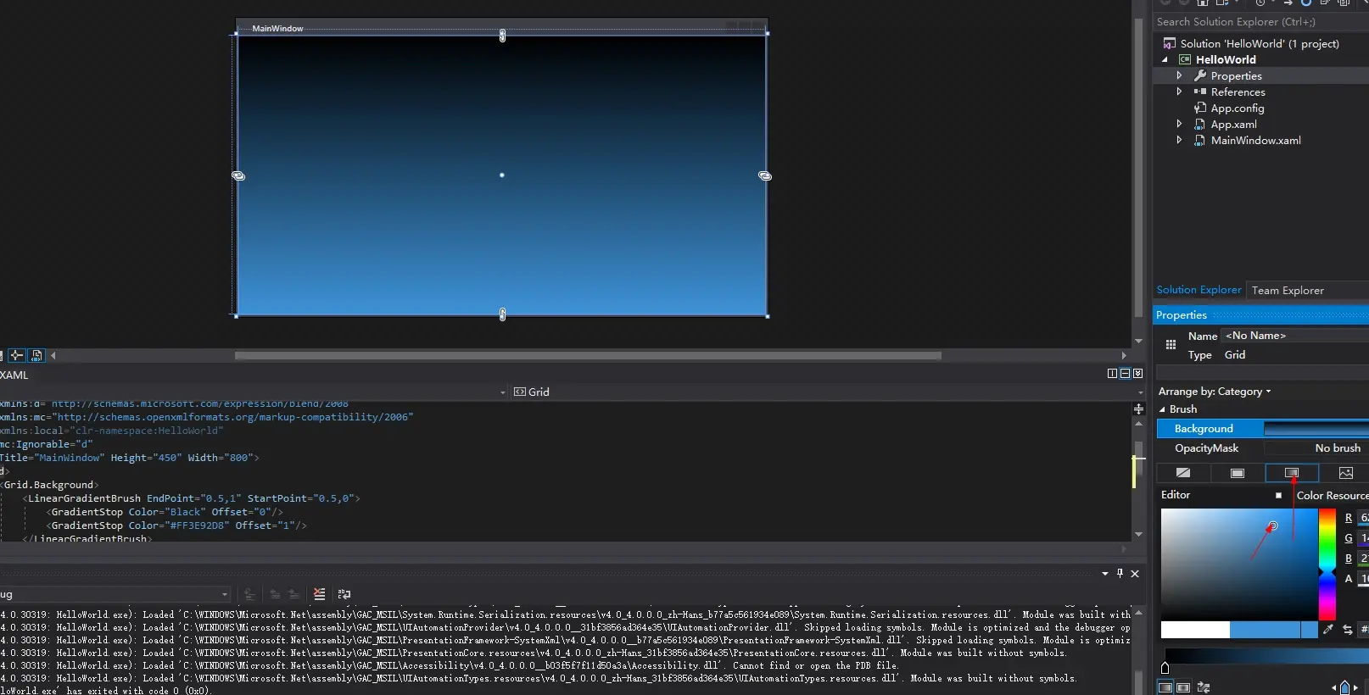Open the Grid element navigation dropdown
Screen dimensions: 1369x695
1140,392
